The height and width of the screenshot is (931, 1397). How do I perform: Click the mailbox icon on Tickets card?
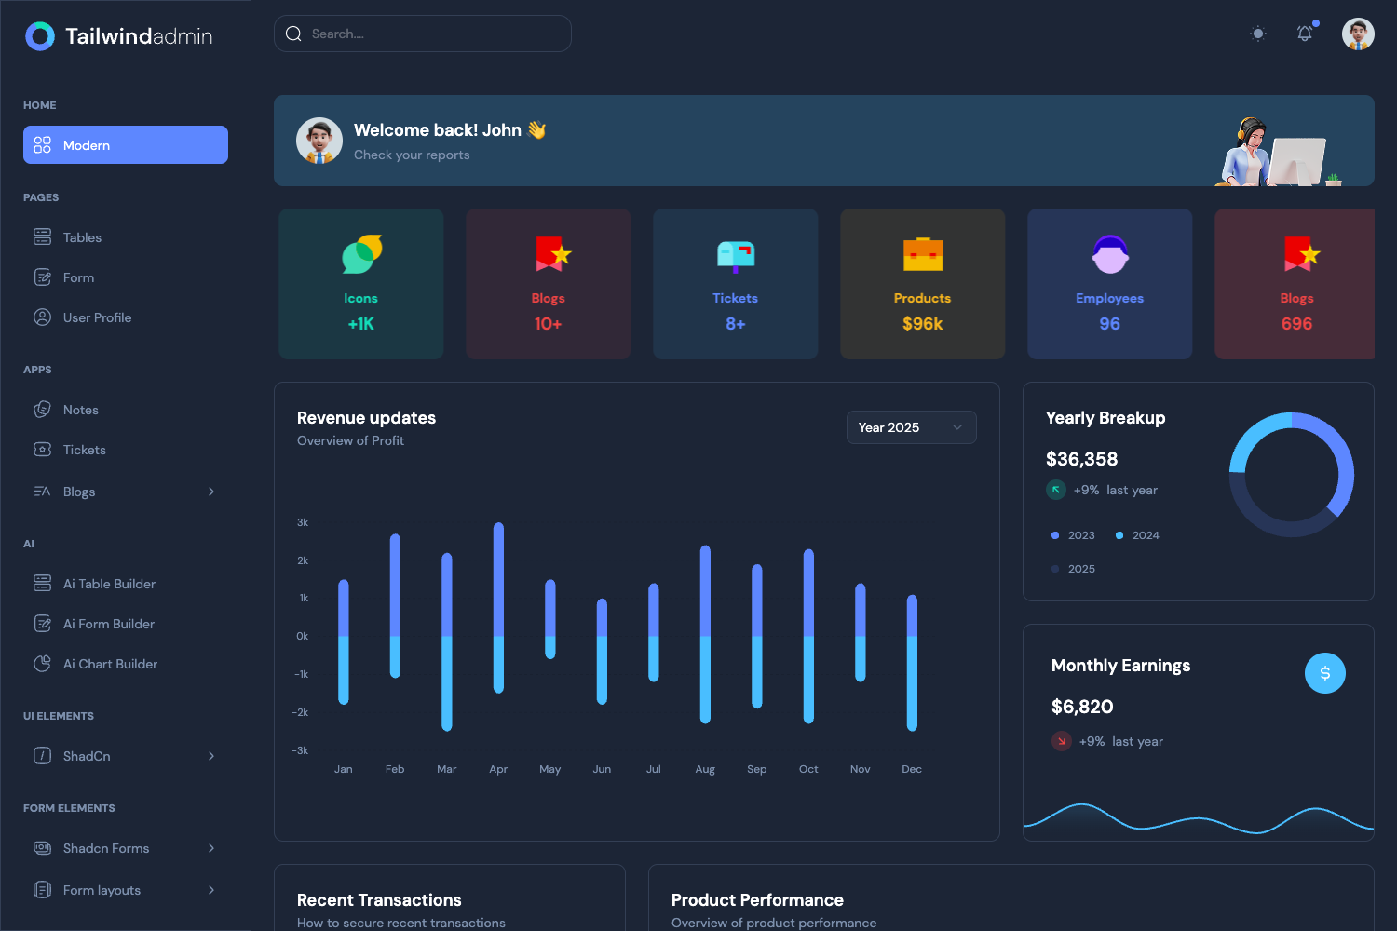pos(736,255)
